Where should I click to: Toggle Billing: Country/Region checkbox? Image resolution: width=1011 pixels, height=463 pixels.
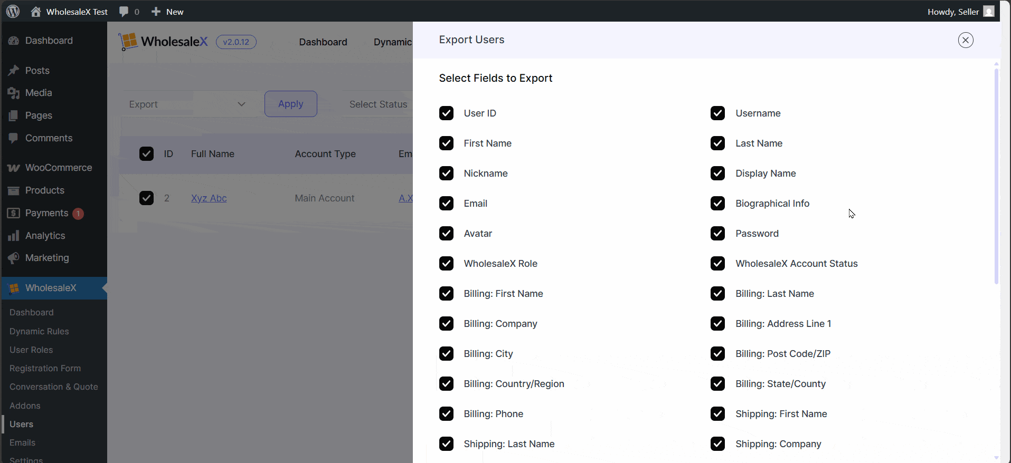click(x=446, y=384)
